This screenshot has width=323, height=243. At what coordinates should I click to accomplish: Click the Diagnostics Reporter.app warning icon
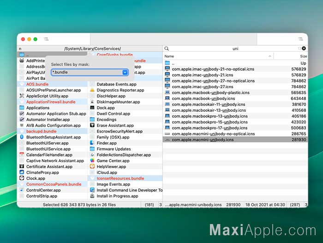click(92, 90)
